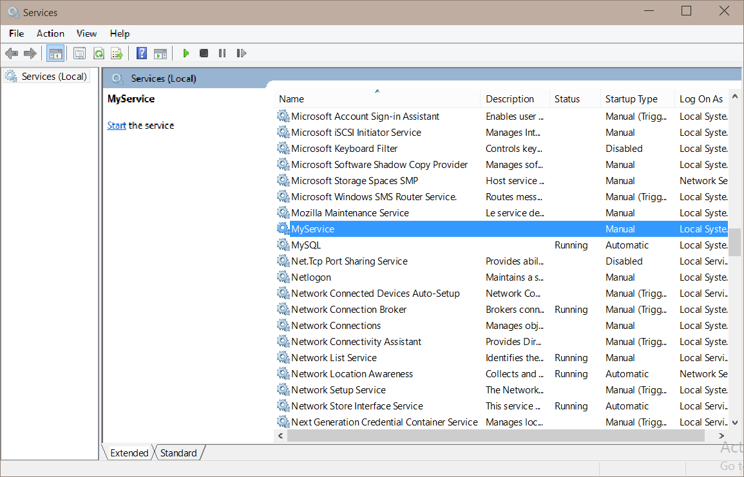744x477 pixels.
Task: Toggle the Show/Hide Console Tree icon
Action: coord(55,53)
